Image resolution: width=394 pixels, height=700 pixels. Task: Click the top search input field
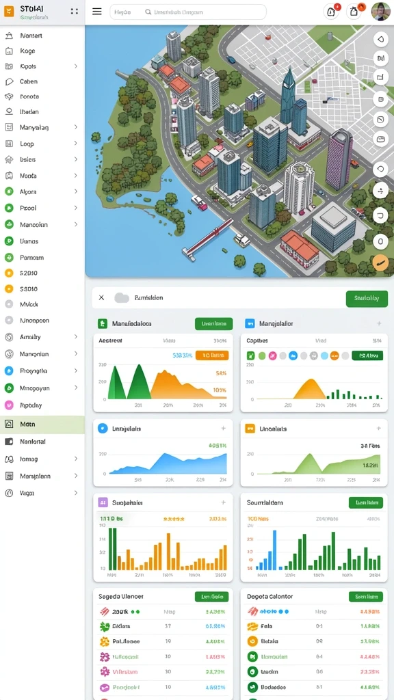click(188, 12)
